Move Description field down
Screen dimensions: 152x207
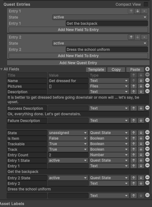click(141, 92)
